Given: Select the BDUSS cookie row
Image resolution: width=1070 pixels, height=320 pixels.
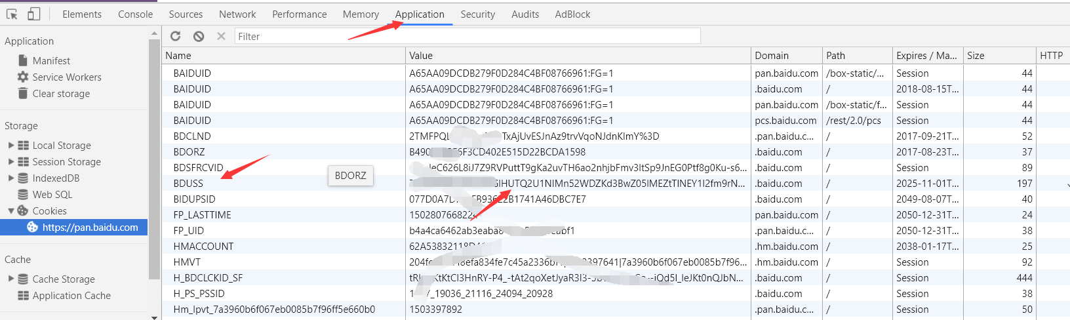Looking at the screenshot, I should (616, 184).
